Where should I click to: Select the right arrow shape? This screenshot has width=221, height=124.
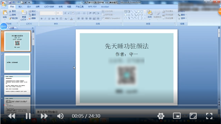(138, 15)
